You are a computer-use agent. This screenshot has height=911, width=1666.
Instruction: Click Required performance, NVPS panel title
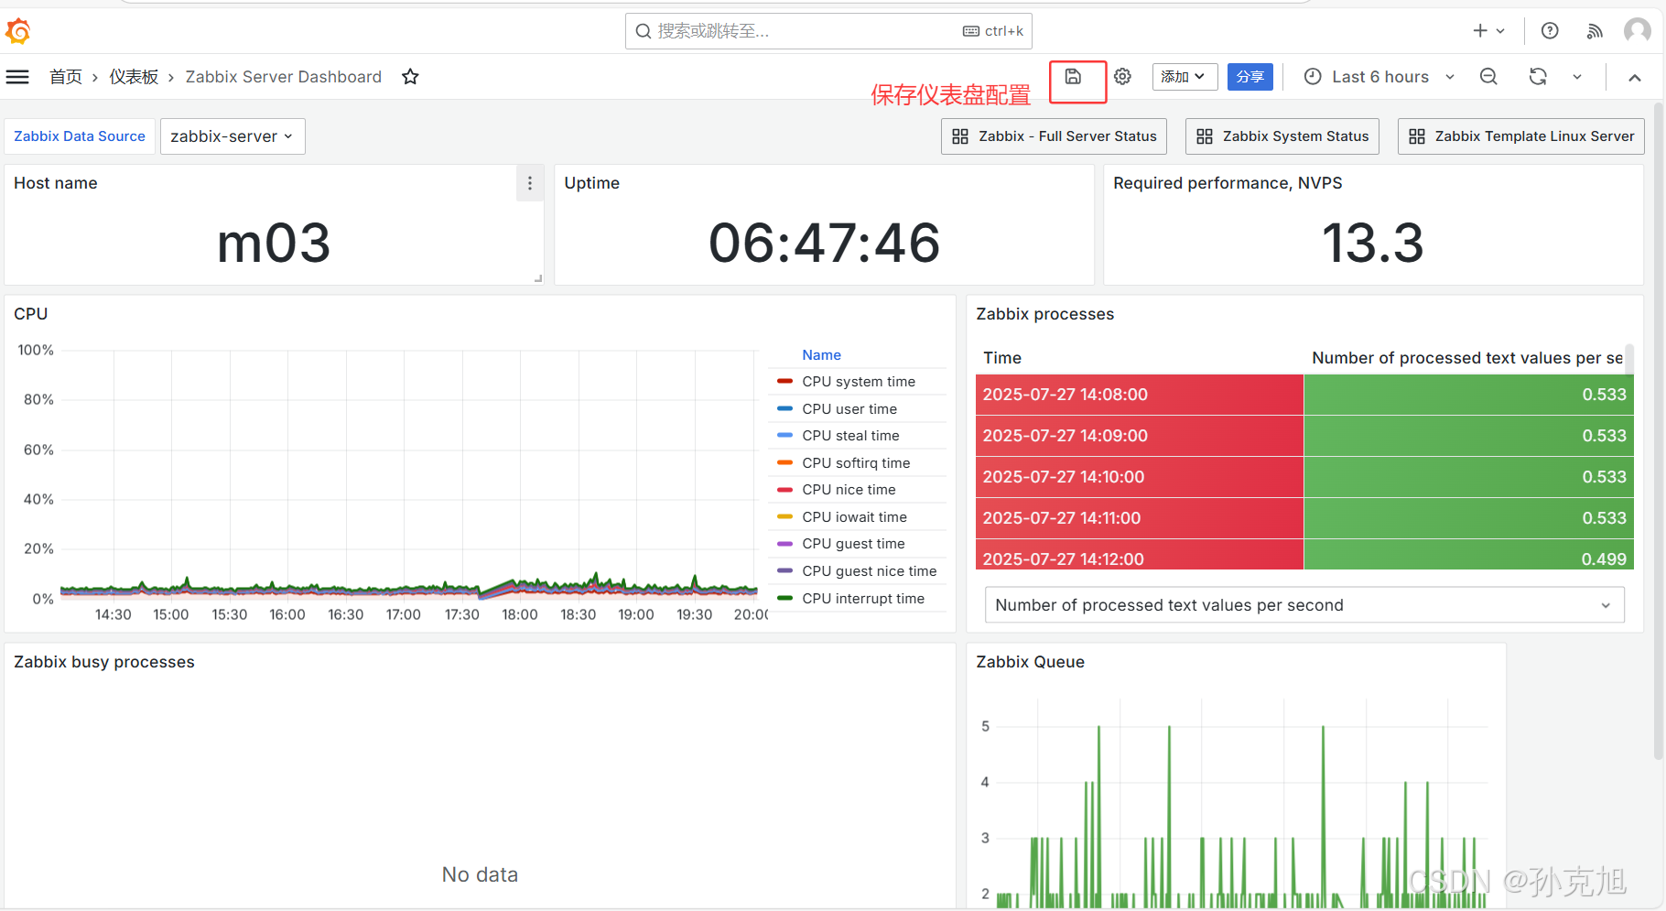1228,183
